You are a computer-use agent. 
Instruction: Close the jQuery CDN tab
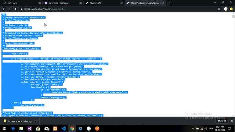pyautogui.click(x=122, y=3)
